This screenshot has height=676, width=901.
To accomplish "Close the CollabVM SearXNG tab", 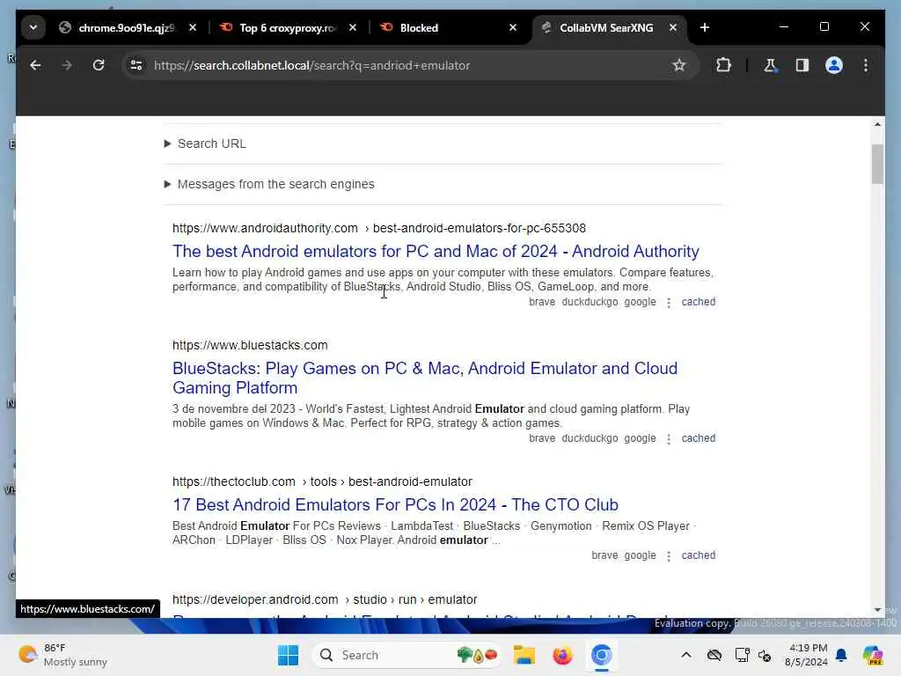I will (x=673, y=27).
